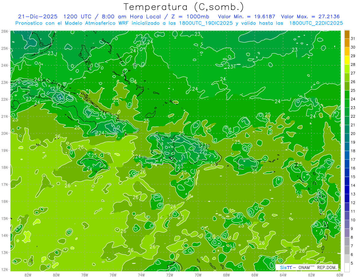This screenshot has height=279, width=361.
Task: Click the title 'Temperatura (C,somb.)'
Action: pyautogui.click(x=184, y=7)
